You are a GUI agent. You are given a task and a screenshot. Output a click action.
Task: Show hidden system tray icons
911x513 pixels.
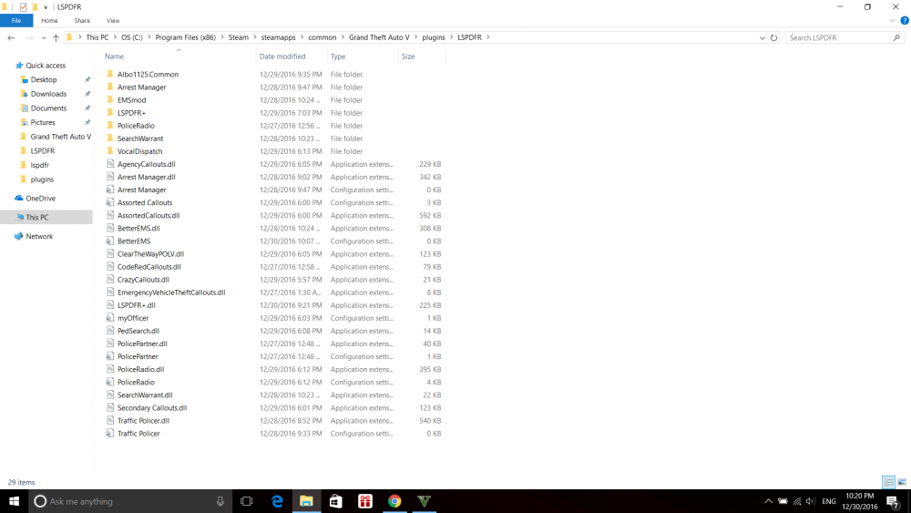coord(768,501)
